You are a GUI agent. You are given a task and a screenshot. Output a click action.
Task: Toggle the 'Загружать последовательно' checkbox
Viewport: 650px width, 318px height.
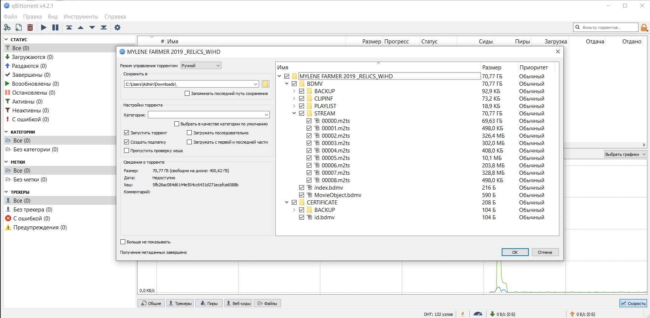click(190, 133)
